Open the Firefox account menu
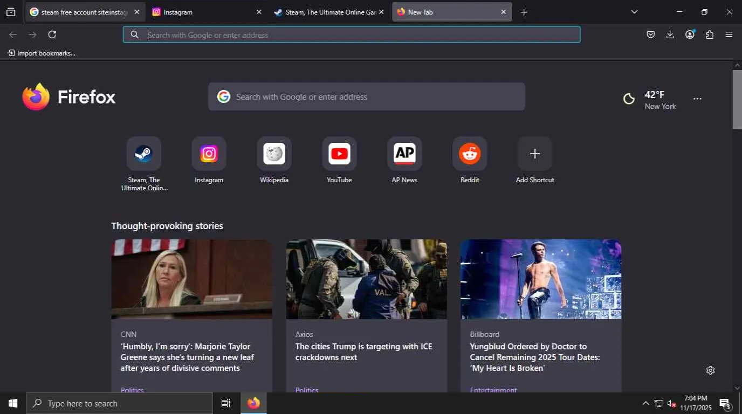742x414 pixels. point(690,34)
